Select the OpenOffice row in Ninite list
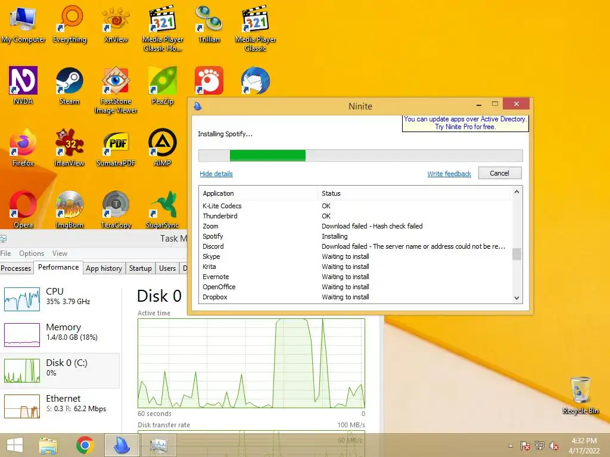610x457 pixels. [356, 287]
